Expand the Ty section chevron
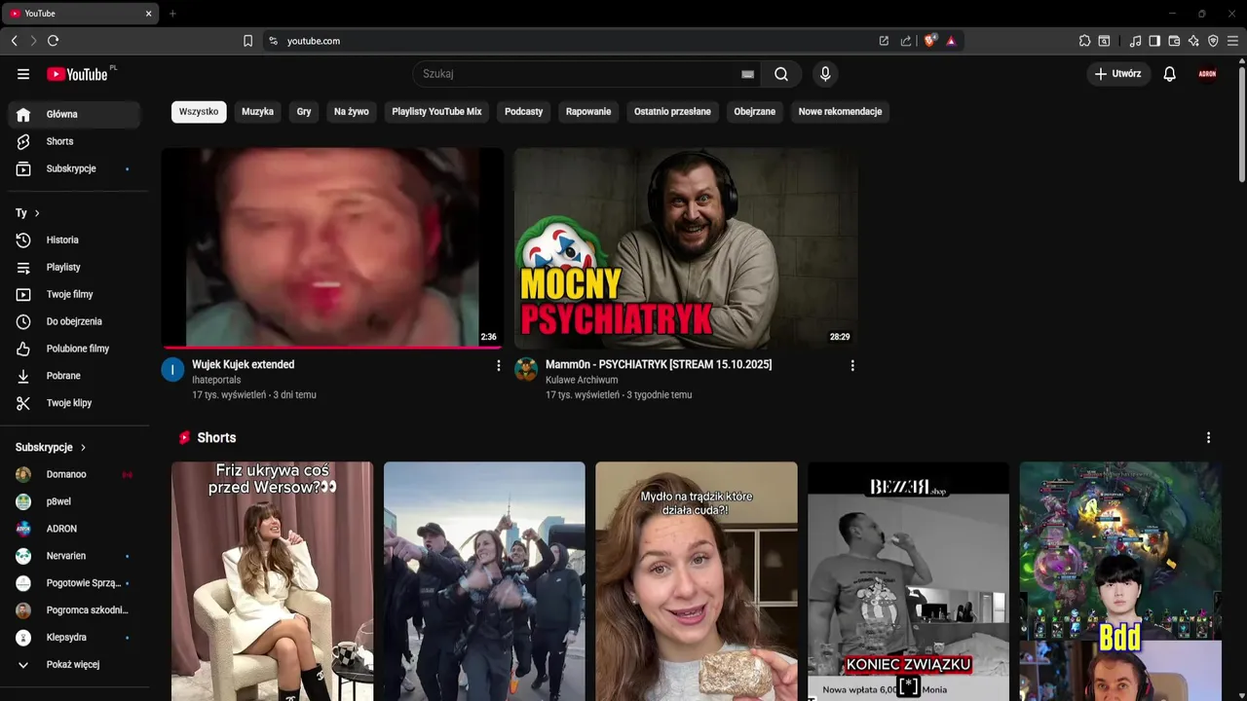Screen dimensions: 1247x701 click(37, 213)
